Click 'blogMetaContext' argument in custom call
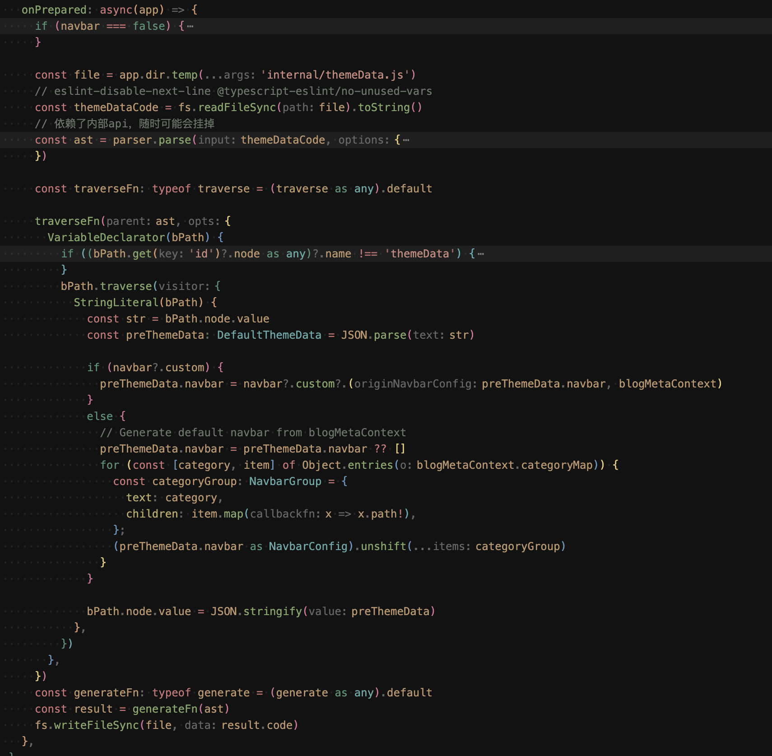 [667, 384]
